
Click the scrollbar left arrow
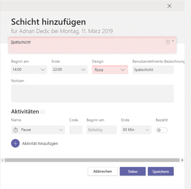click(x=2, y=160)
